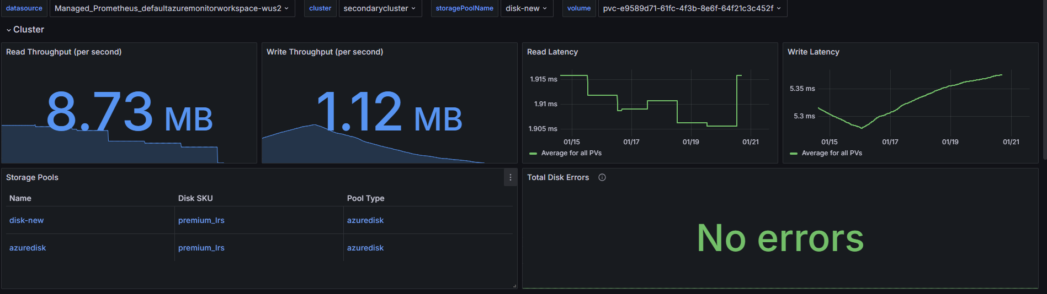1047x294 pixels.
Task: Sort by the Disk SKU column header
Action: tap(195, 198)
